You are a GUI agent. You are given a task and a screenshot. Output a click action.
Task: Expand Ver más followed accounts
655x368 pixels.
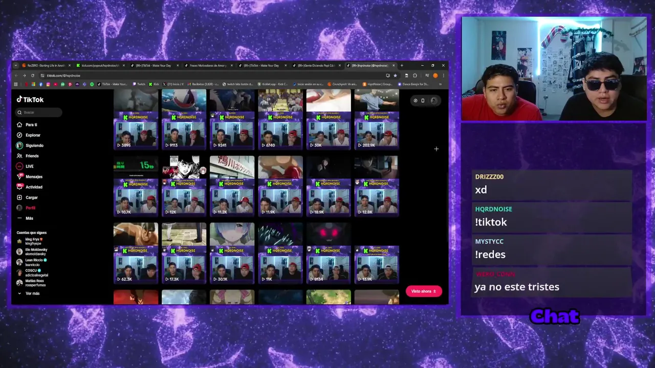pos(29,293)
